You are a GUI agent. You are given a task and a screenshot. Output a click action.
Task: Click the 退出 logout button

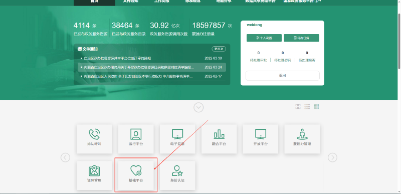[x=283, y=76]
